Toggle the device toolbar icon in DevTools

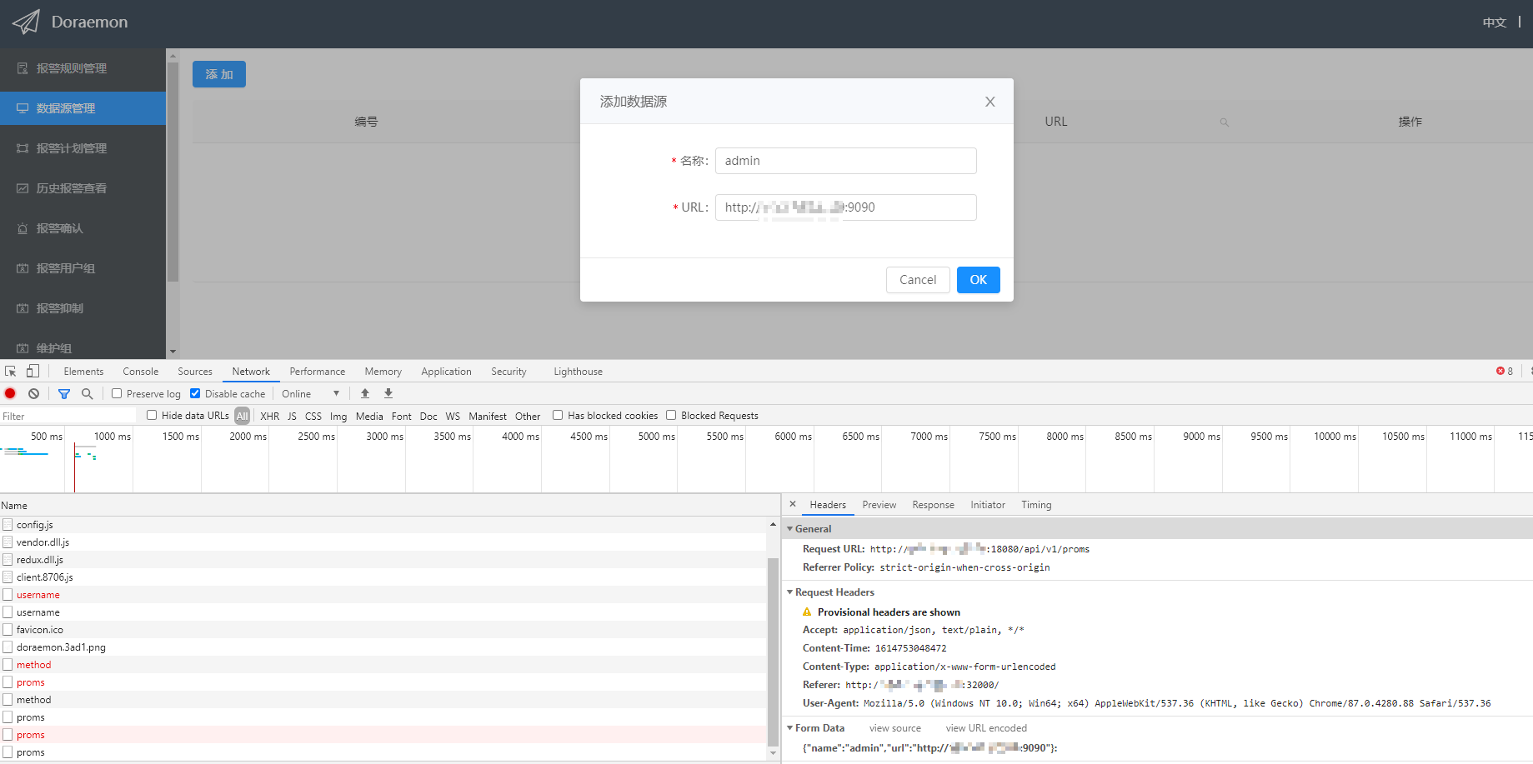point(33,371)
